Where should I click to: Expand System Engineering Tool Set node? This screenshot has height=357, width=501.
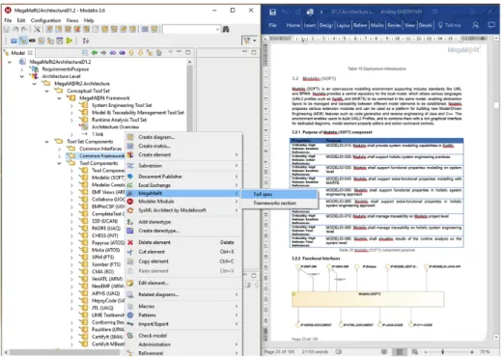[x=71, y=105]
